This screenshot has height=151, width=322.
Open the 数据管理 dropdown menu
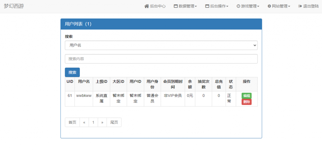(x=186, y=6)
